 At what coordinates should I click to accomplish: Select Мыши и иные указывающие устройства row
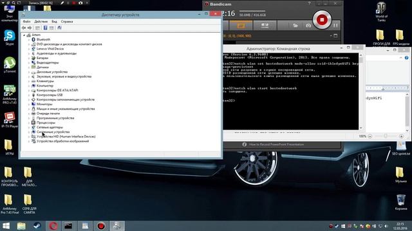click(x=66, y=109)
